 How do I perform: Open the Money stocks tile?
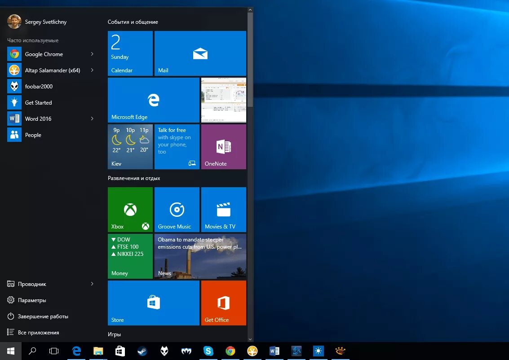click(x=130, y=256)
